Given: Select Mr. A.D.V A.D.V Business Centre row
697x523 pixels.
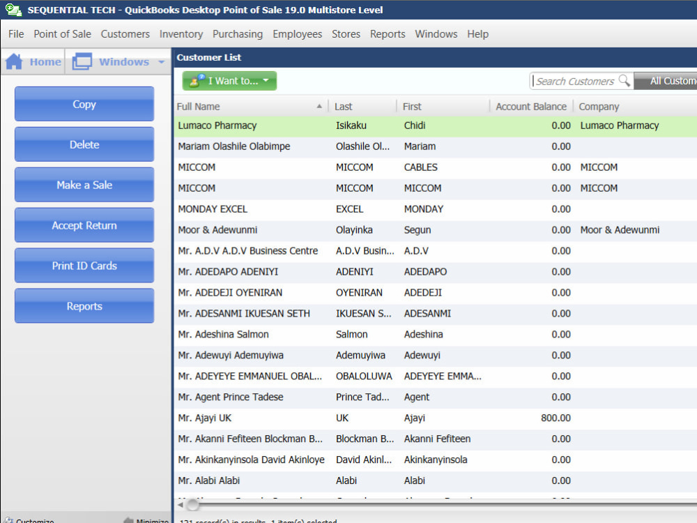Looking at the screenshot, I should click(x=436, y=251).
